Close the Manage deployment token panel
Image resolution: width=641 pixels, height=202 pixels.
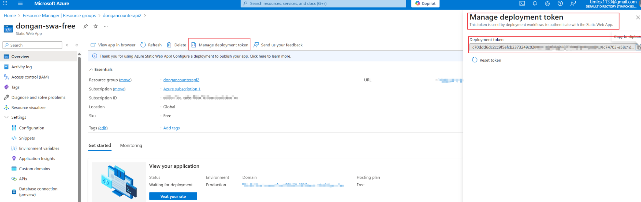[638, 18]
